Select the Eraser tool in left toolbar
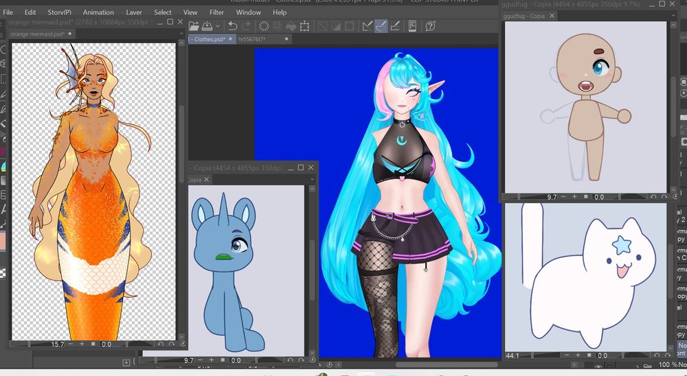This screenshot has width=687, height=376. [3, 124]
